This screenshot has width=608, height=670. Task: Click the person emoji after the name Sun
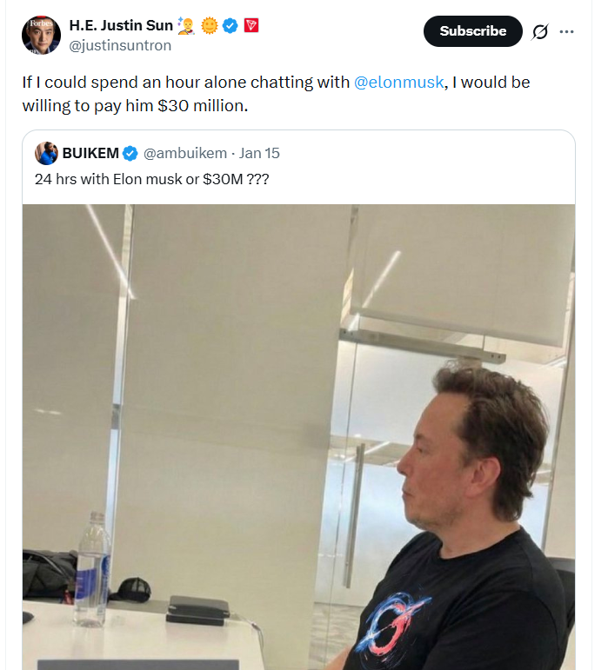click(x=186, y=25)
